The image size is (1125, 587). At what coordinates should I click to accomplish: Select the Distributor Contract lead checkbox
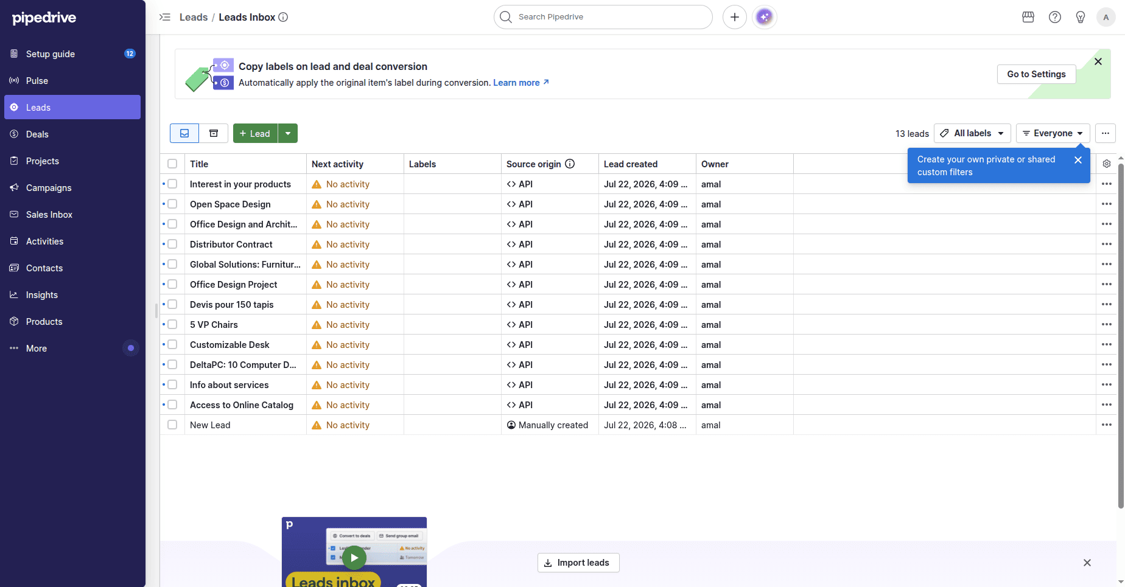[172, 244]
